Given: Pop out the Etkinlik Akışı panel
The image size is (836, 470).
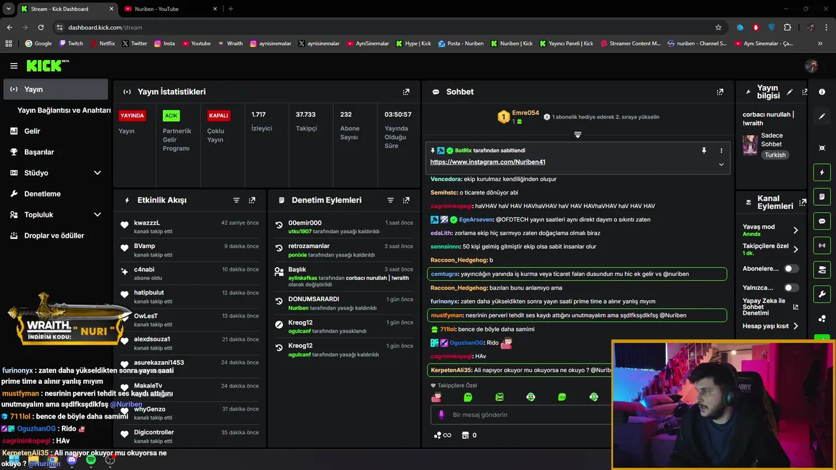Looking at the screenshot, I should [x=252, y=200].
